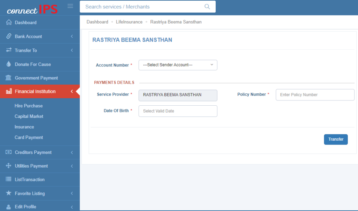Open the Select Sender Account dropdown
The height and width of the screenshot is (211, 358).
point(178,65)
